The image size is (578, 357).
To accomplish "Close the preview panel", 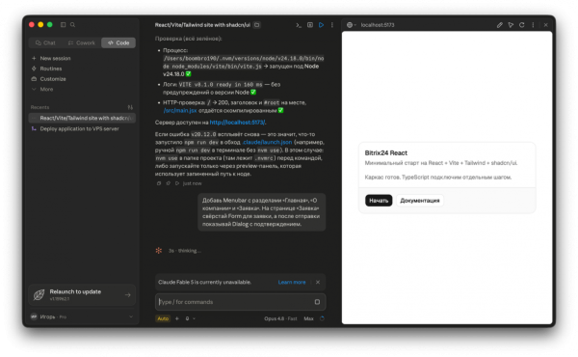I will click(545, 25).
